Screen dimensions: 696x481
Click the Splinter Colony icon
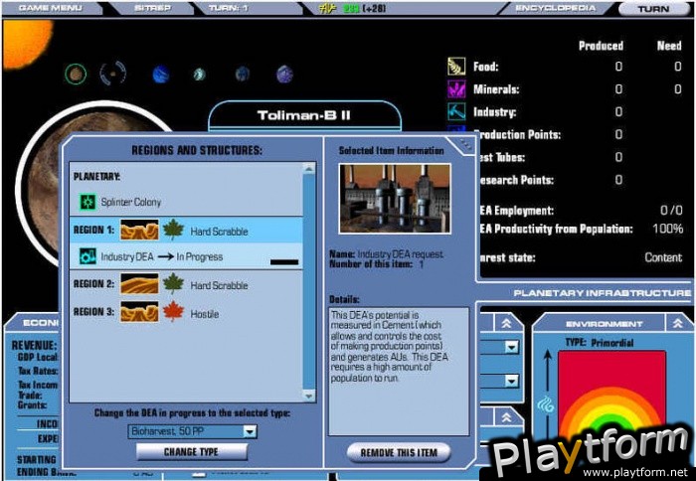pyautogui.click(x=87, y=202)
